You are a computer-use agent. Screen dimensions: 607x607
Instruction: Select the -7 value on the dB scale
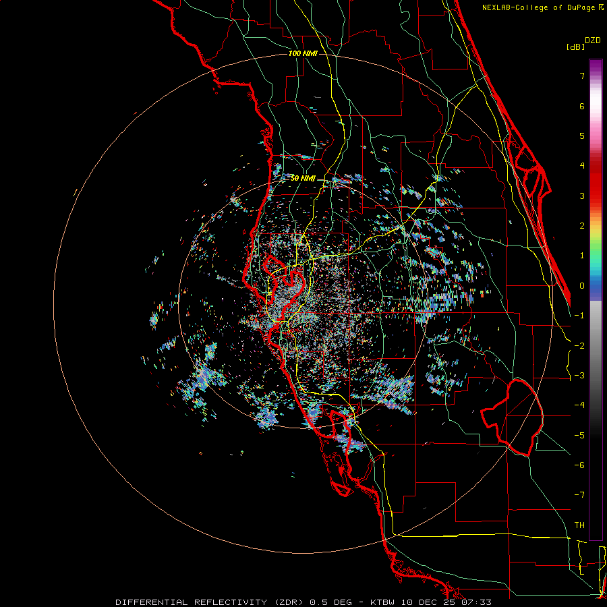click(x=579, y=495)
